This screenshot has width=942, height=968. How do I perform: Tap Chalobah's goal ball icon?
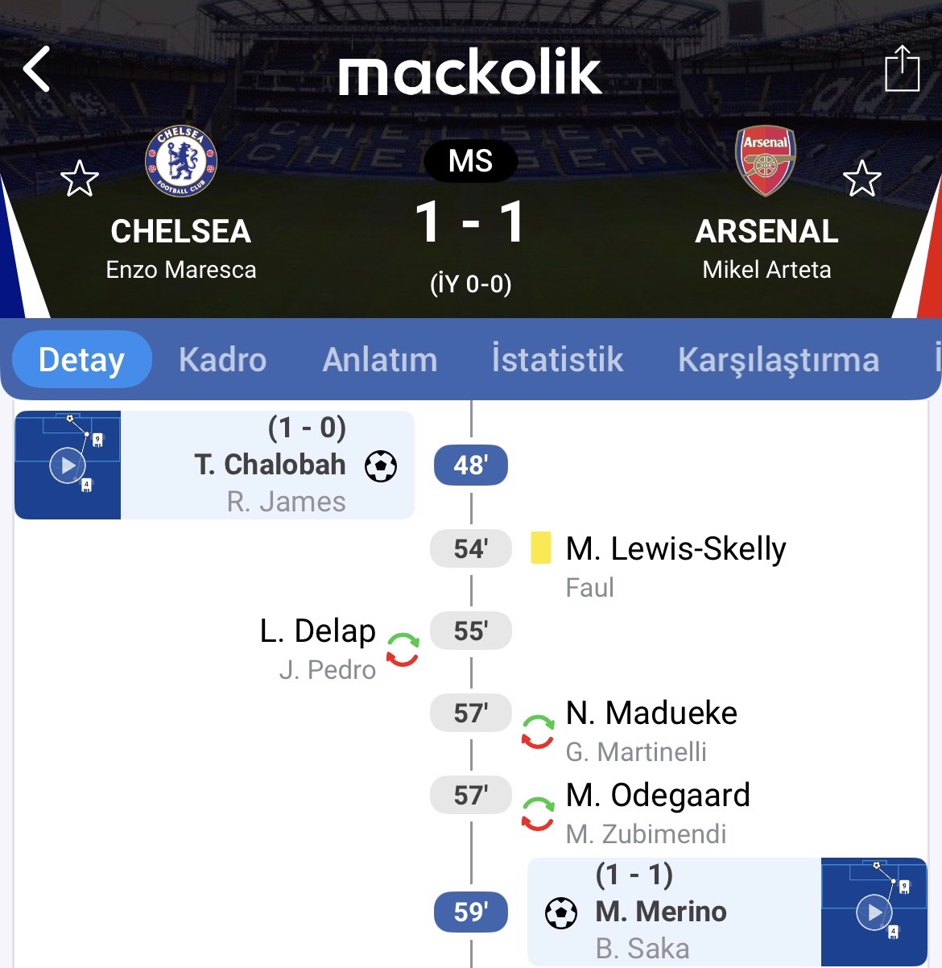click(381, 465)
